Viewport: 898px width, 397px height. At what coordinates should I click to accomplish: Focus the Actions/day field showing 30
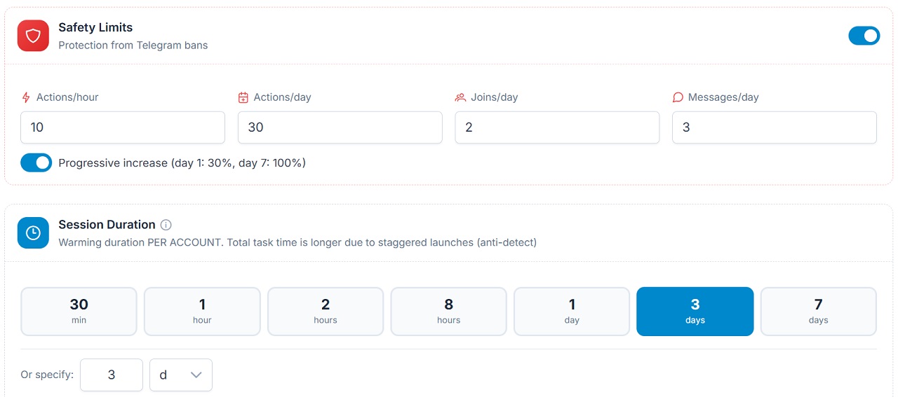(x=340, y=127)
